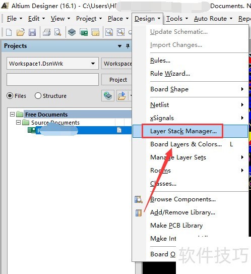Select the Structure radio button

pyautogui.click(x=38, y=96)
